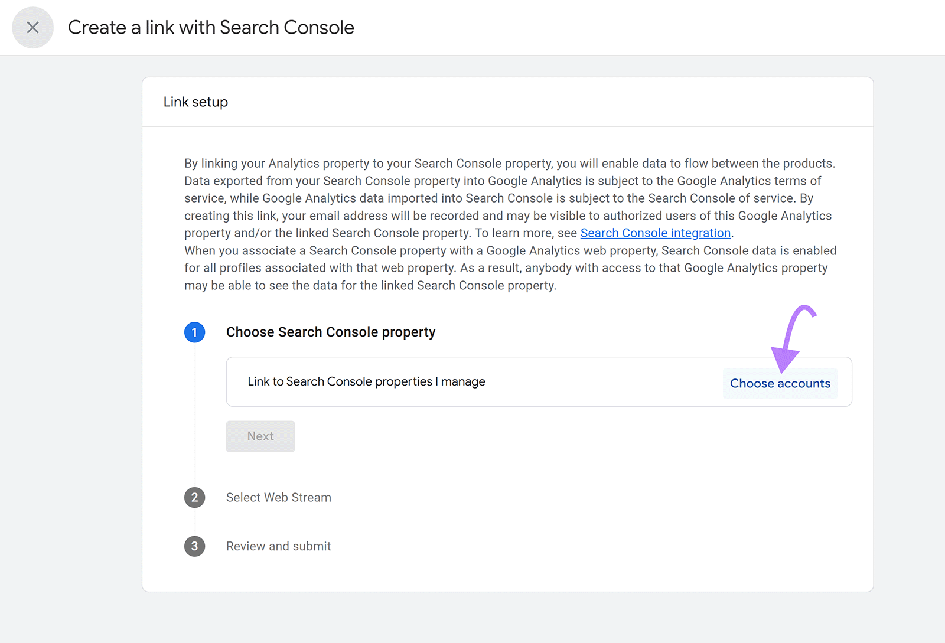Image resolution: width=945 pixels, height=643 pixels.
Task: Select the row Link to Search Console properties I manage
Action: click(x=366, y=381)
